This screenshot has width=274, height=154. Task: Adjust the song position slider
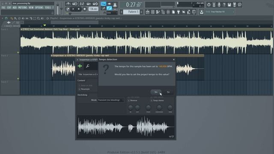(82, 13)
